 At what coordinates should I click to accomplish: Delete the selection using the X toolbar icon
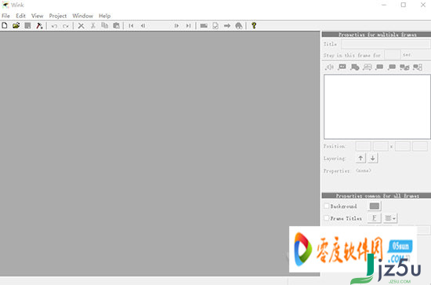pyautogui.click(x=81, y=26)
